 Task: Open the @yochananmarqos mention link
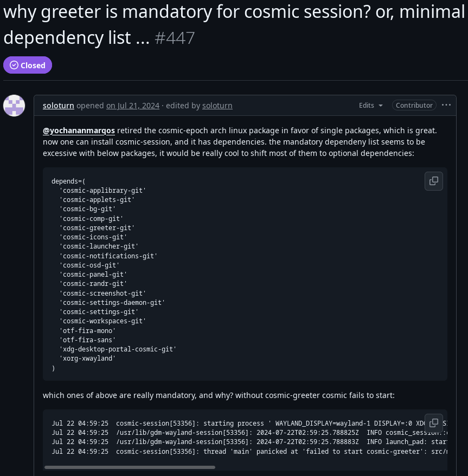click(x=79, y=131)
